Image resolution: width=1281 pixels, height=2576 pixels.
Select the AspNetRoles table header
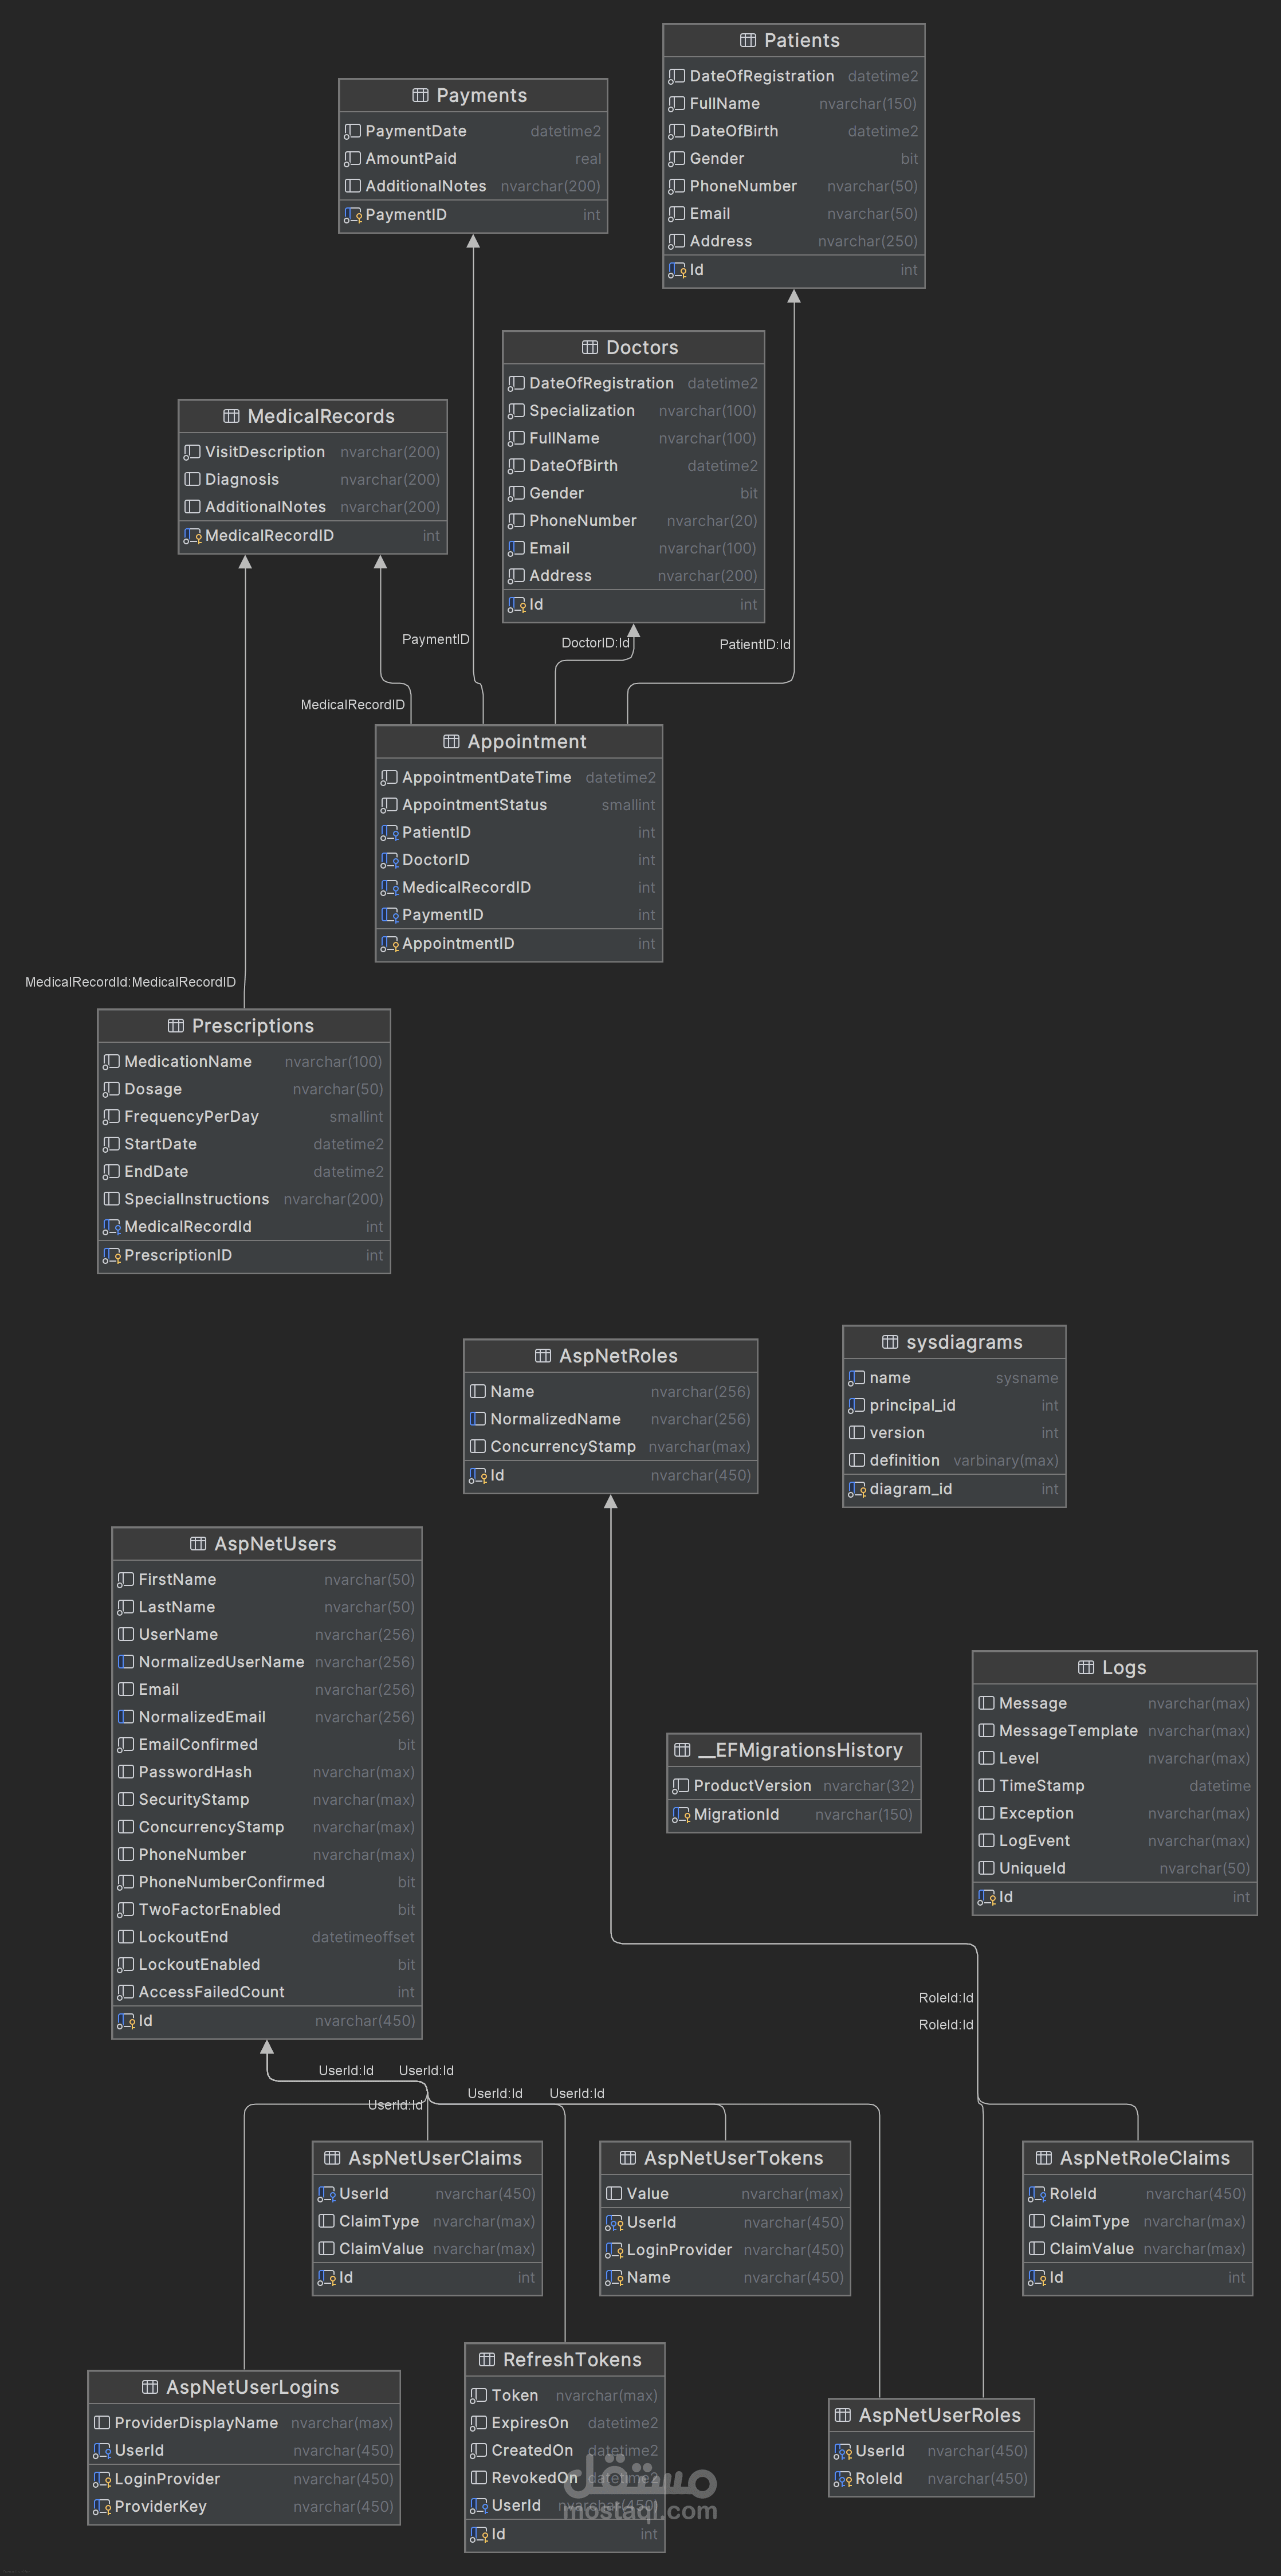coord(618,1356)
